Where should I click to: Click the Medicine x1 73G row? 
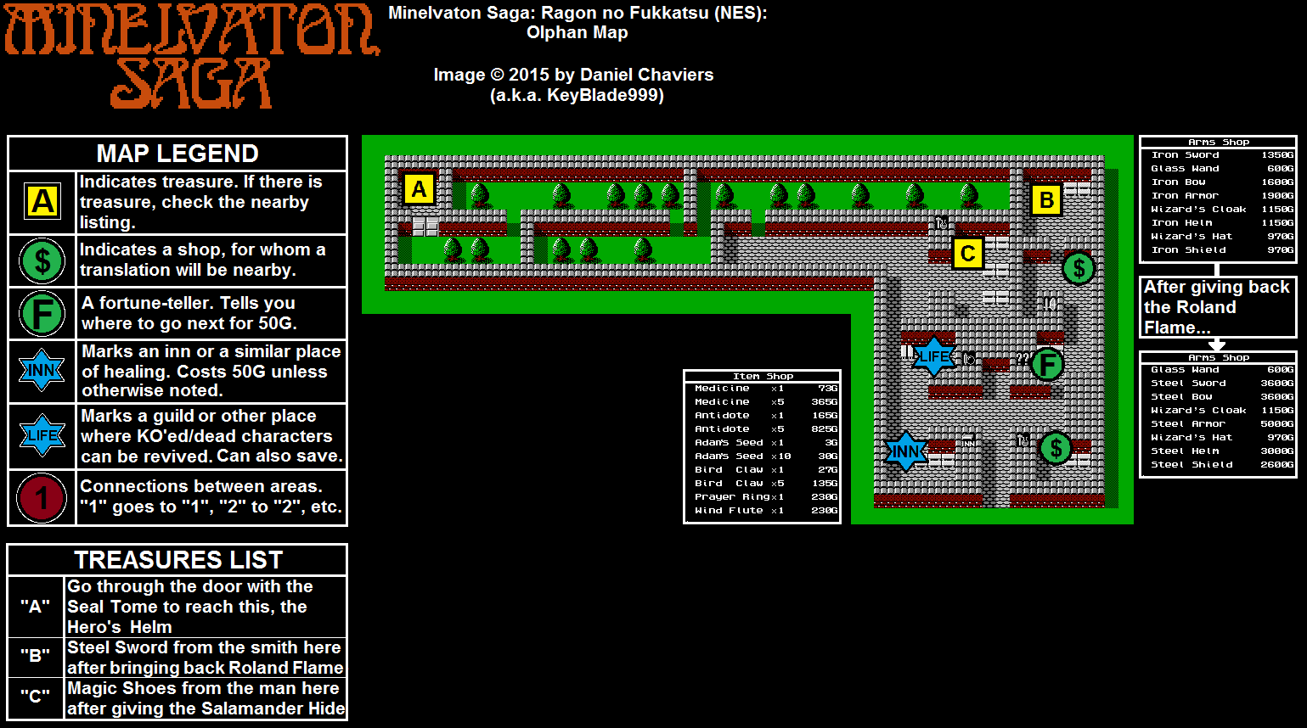[766, 389]
